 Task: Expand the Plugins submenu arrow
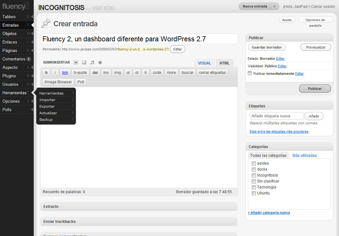pos(32,76)
